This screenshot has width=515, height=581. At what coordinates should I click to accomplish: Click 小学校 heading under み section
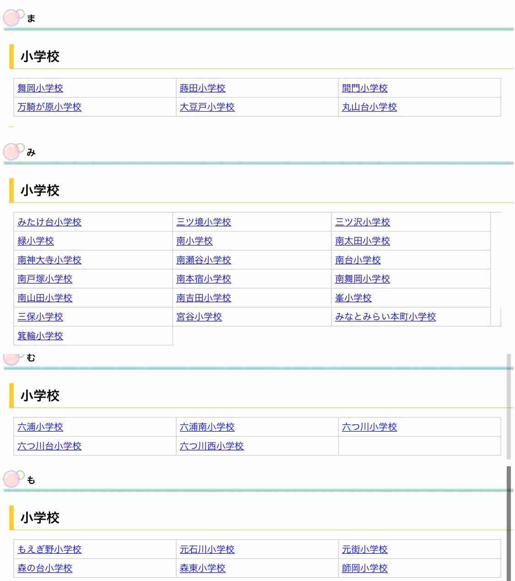coord(40,191)
